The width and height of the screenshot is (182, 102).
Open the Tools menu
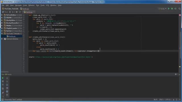coord(42,5)
